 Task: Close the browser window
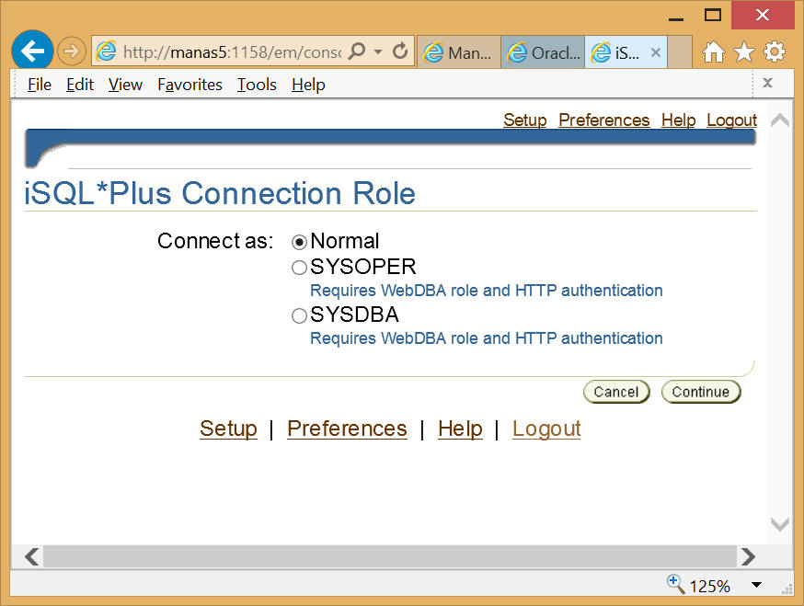pos(763,15)
